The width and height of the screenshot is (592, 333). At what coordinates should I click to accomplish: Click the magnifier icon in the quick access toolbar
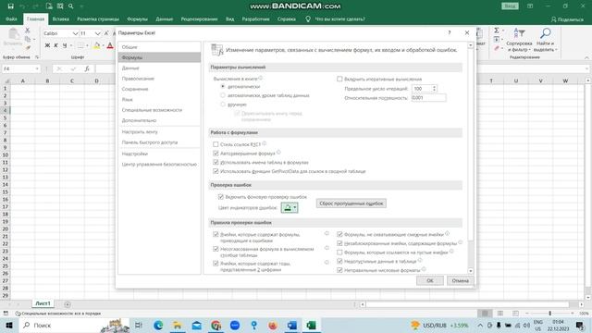point(71,6)
